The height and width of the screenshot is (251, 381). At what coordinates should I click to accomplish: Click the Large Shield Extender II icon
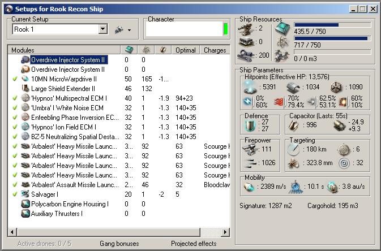click(25, 89)
